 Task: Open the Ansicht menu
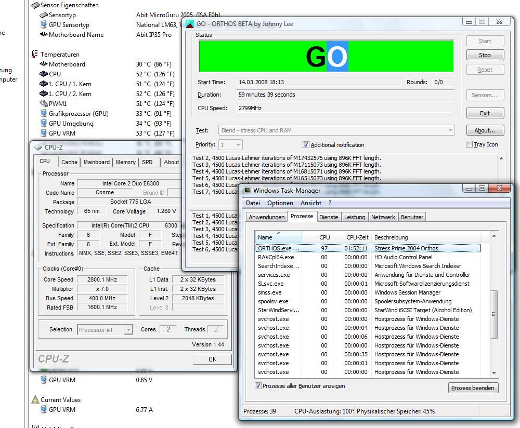point(311,203)
